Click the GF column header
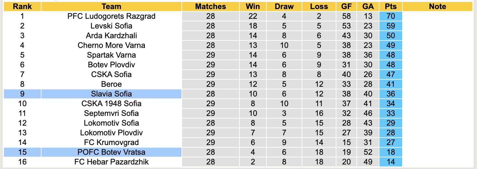477x169 pixels. [346, 6]
